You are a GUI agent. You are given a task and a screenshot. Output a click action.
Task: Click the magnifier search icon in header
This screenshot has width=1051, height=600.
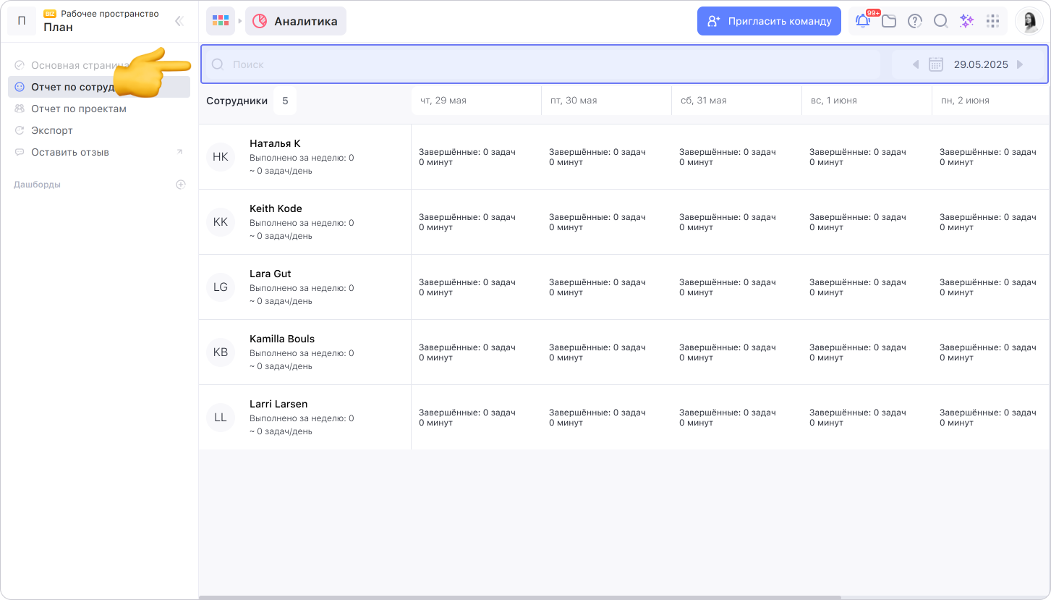(x=941, y=21)
